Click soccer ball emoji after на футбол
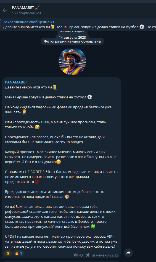Screen dimensions: 156x262 (90, 97)
